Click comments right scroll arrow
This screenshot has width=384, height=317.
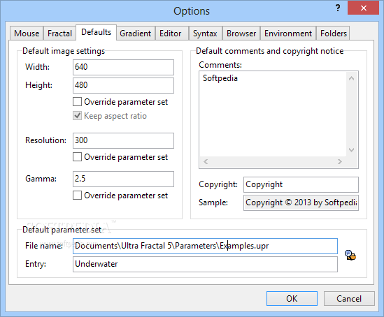(x=340, y=161)
